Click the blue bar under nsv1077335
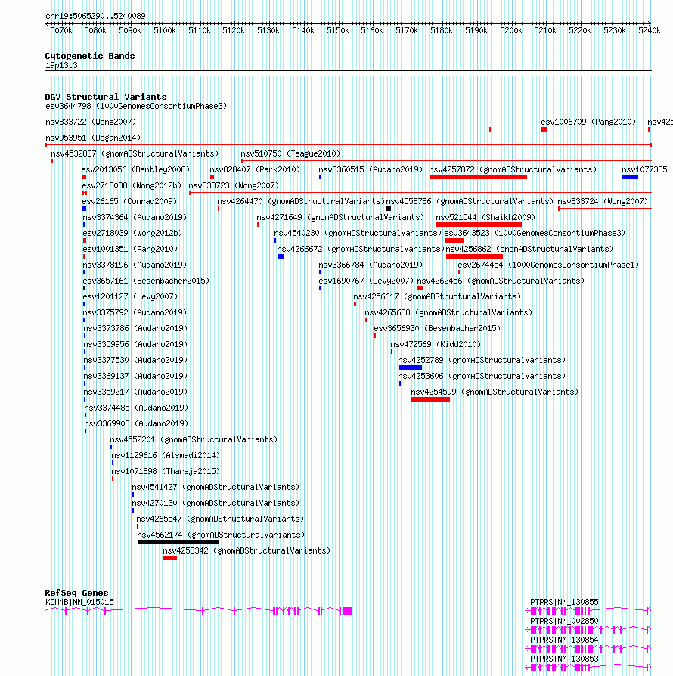 [x=631, y=177]
